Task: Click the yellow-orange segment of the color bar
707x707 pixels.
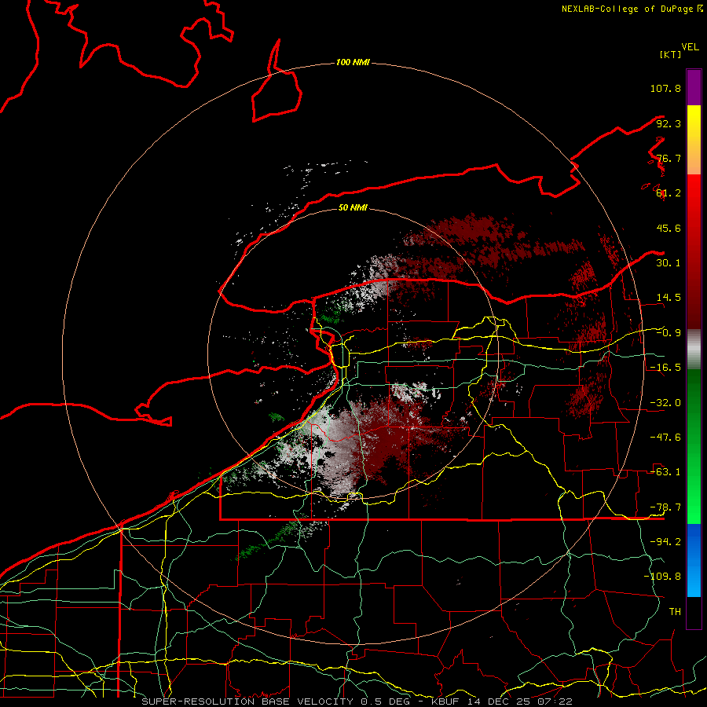Action: coord(694,140)
